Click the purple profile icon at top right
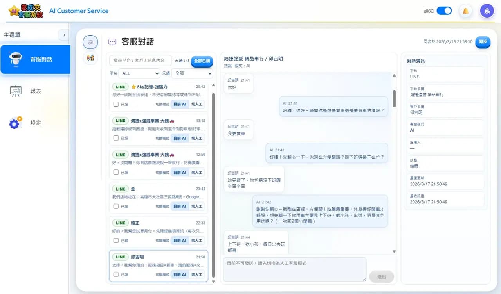501x294 pixels. click(487, 11)
